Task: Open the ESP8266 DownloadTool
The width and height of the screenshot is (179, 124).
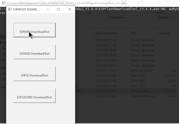Action: [x=35, y=30]
